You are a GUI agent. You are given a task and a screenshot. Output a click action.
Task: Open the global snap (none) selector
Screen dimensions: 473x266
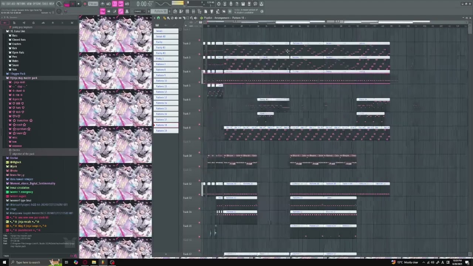139,11
